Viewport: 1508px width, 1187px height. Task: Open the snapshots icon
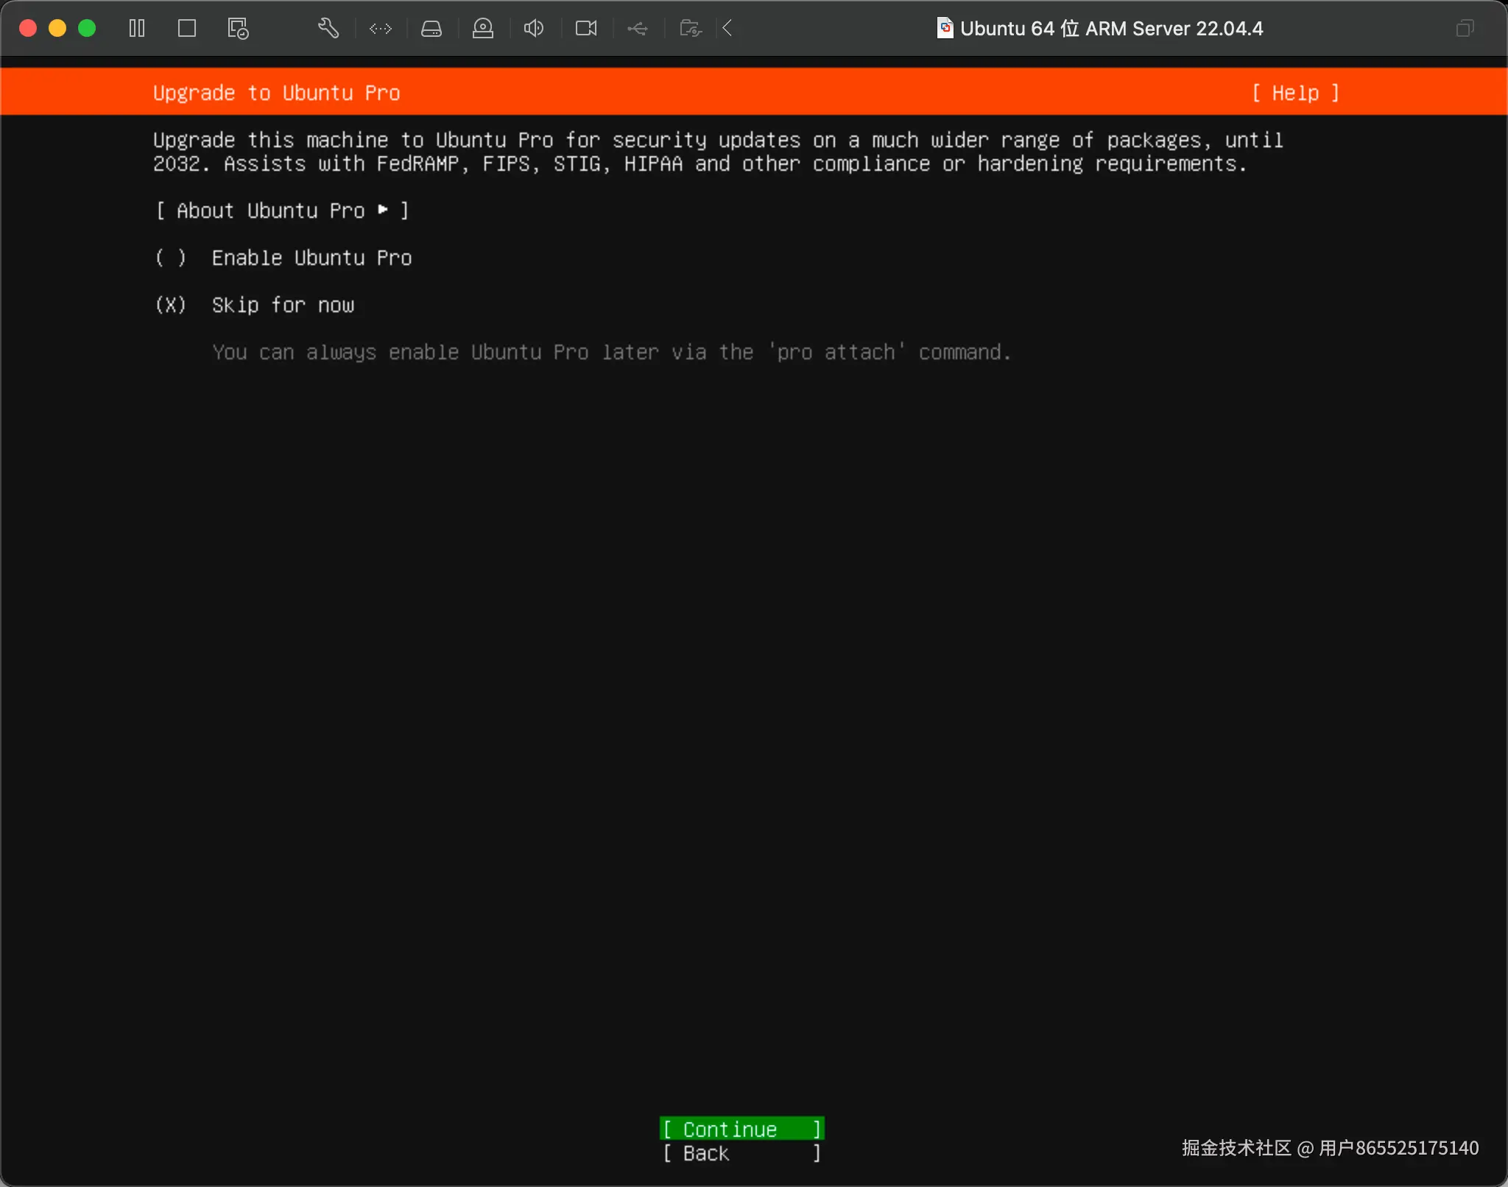point(238,29)
